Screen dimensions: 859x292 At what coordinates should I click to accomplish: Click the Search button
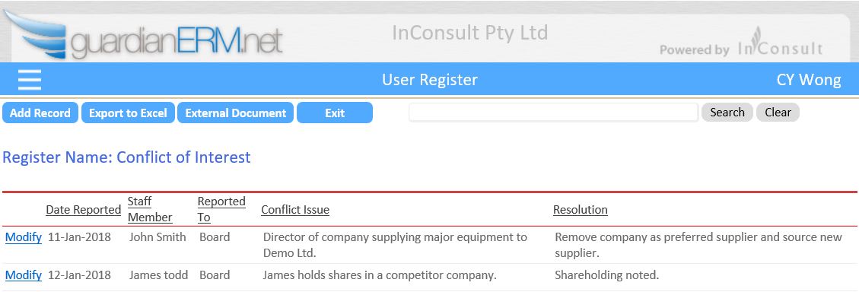pos(727,113)
